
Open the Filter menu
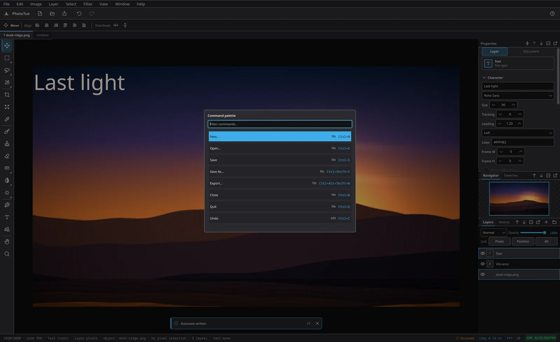point(88,4)
